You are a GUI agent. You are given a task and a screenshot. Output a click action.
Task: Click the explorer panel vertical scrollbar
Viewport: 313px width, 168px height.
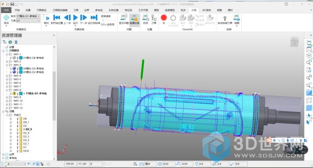click(54, 96)
